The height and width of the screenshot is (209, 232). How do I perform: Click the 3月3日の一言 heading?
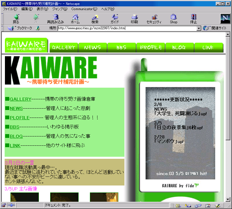click(19, 163)
